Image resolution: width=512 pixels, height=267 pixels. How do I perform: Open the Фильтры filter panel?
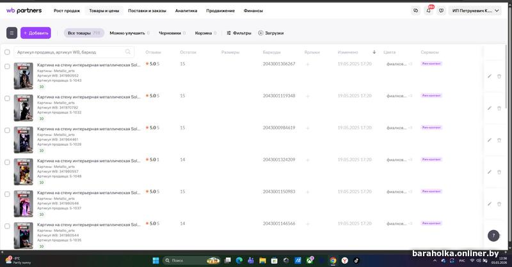pyautogui.click(x=239, y=33)
